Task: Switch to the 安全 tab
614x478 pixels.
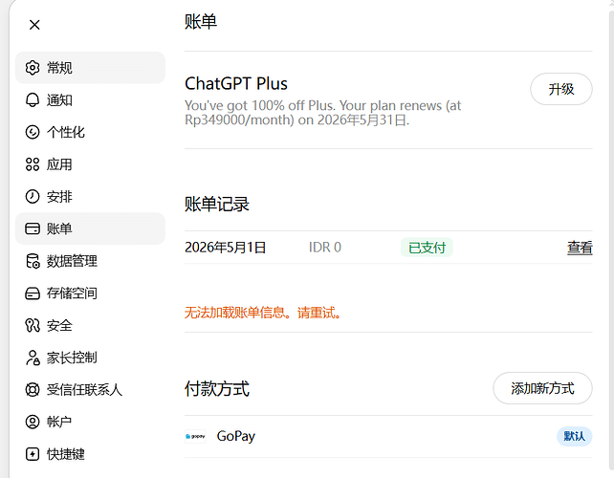Action: click(x=90, y=325)
